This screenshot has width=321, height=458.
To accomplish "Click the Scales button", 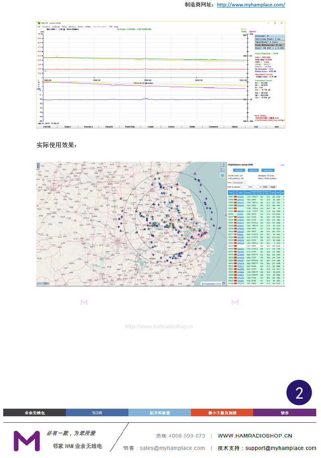I will coord(171,127).
